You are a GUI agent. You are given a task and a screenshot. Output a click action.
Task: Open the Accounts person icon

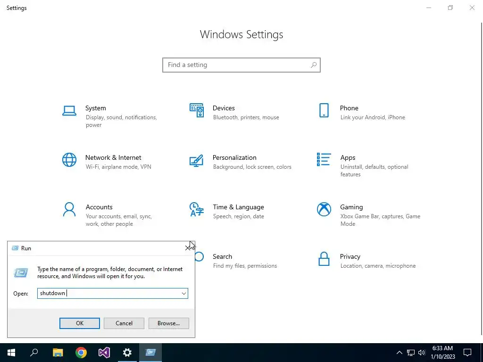point(69,209)
